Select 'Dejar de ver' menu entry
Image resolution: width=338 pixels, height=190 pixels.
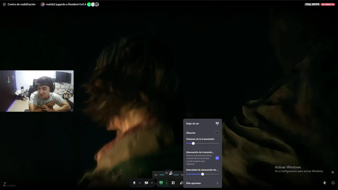pyautogui.click(x=203, y=123)
